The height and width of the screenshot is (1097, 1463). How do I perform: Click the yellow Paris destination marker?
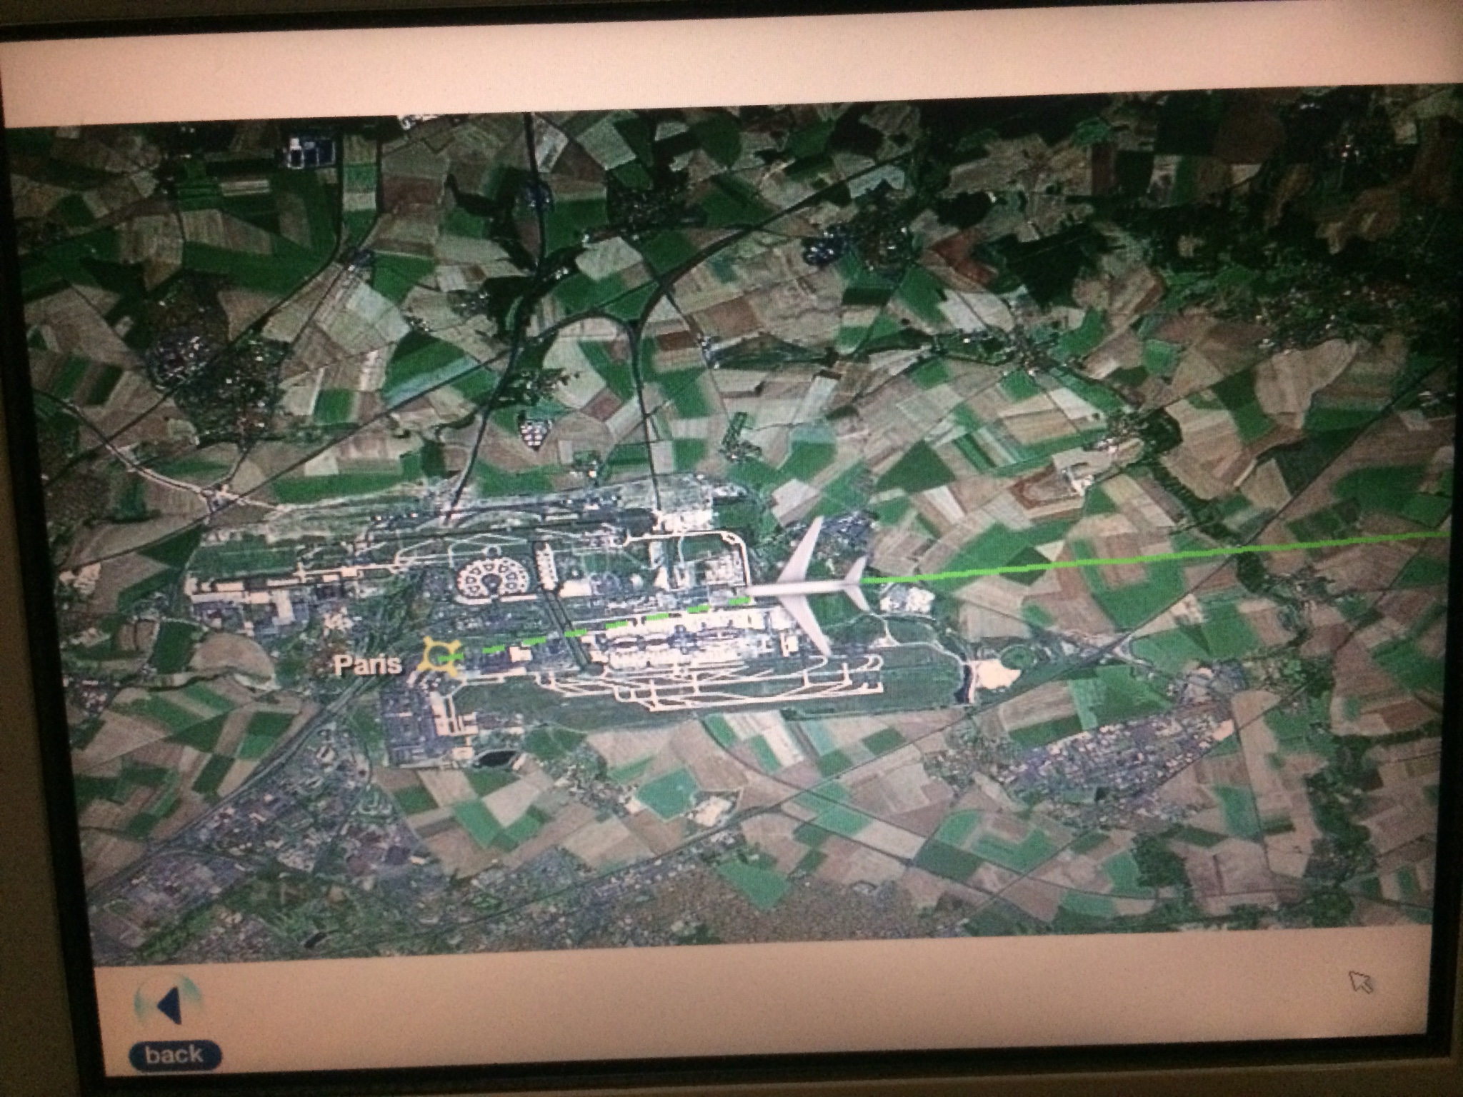point(441,656)
